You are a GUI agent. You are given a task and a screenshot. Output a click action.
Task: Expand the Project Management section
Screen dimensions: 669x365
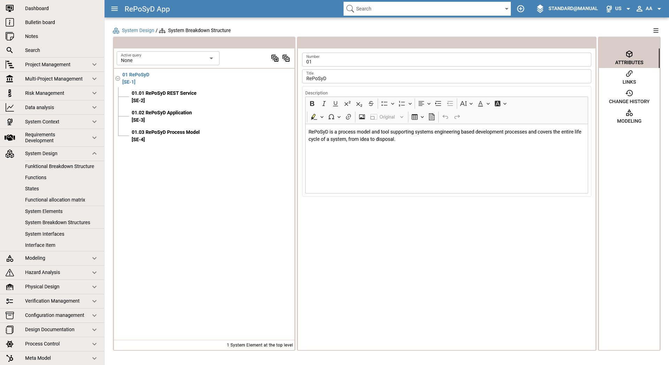click(x=52, y=64)
